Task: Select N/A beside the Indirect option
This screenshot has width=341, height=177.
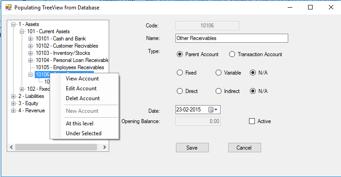Action: coord(253,91)
